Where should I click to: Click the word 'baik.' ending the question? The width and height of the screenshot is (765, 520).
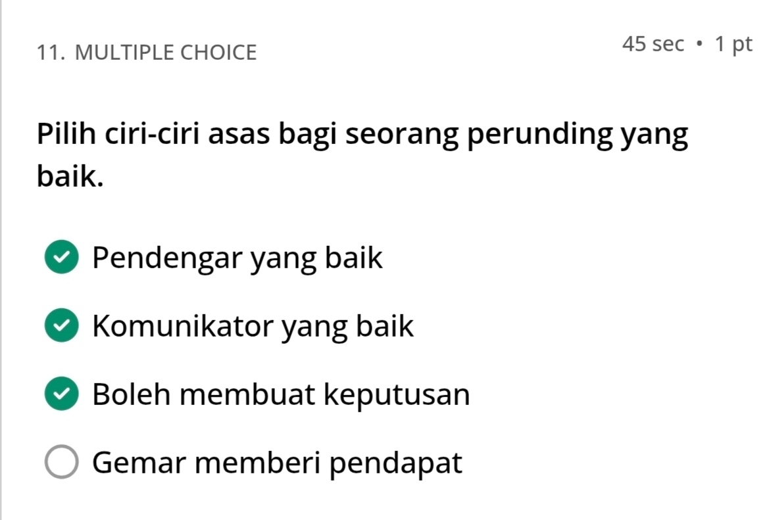point(70,176)
